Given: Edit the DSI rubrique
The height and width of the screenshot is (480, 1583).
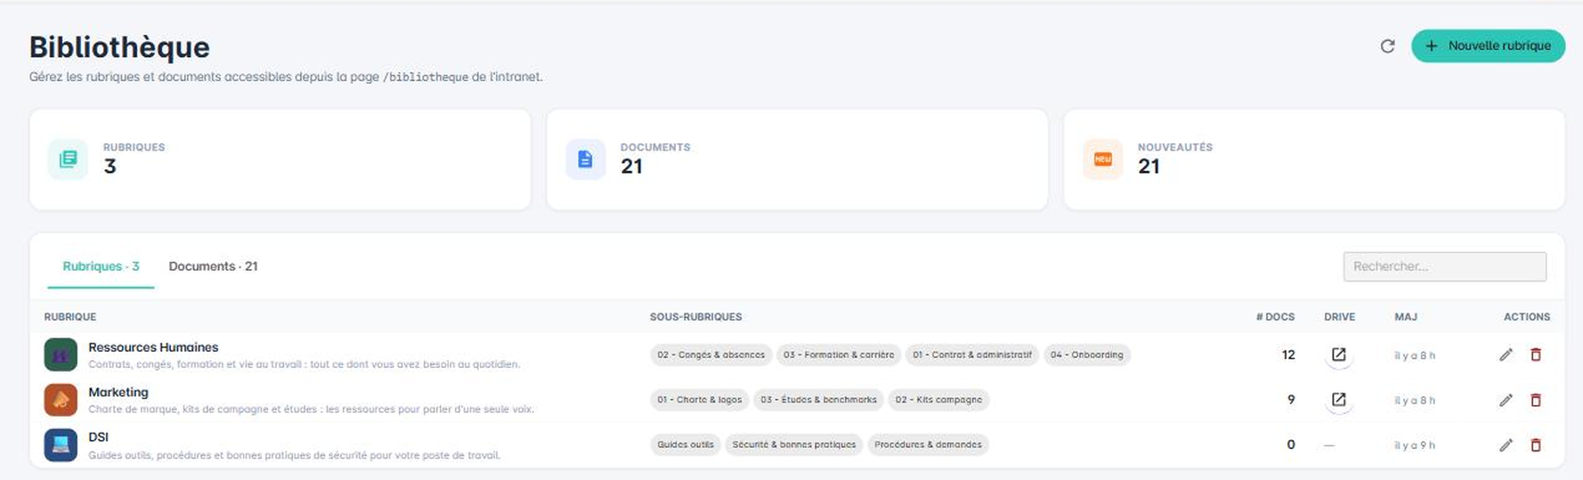Looking at the screenshot, I should [1506, 444].
